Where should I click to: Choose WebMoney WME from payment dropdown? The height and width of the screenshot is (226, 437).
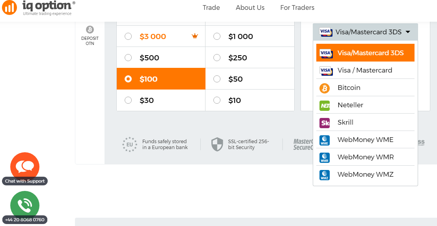365,140
